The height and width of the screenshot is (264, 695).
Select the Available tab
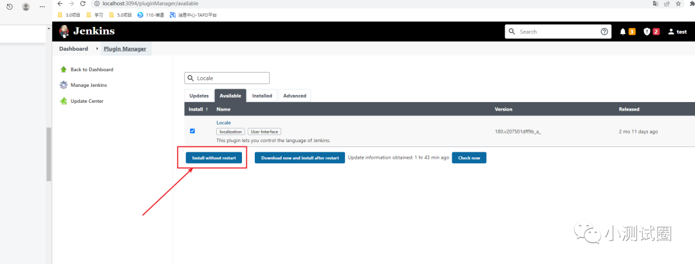230,96
